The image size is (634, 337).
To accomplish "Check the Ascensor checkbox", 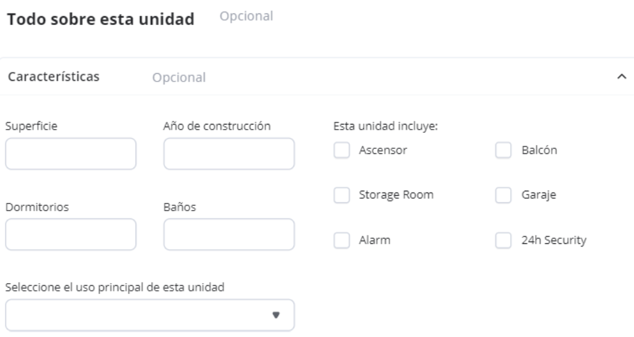I will [342, 150].
